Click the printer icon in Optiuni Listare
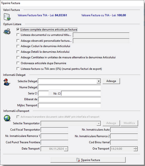 7,31
